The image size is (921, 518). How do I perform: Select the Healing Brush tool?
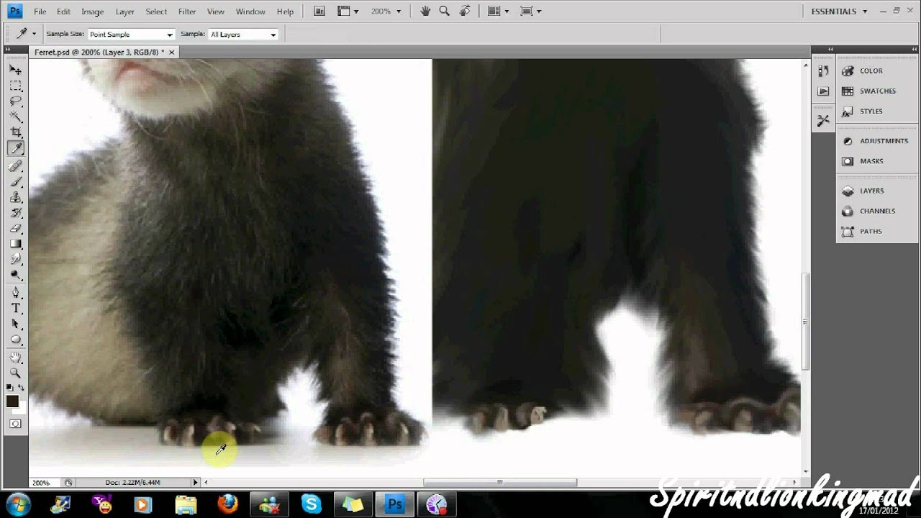pyautogui.click(x=15, y=166)
